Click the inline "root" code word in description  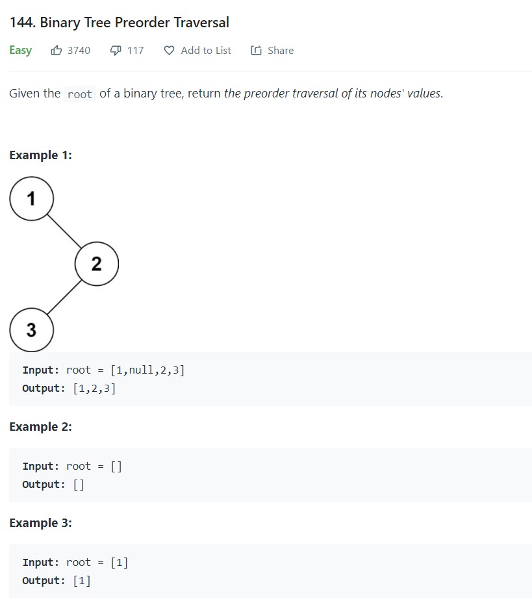click(x=80, y=94)
